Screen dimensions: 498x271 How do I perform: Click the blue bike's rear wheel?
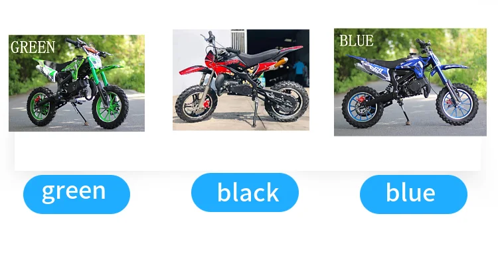coord(363,107)
